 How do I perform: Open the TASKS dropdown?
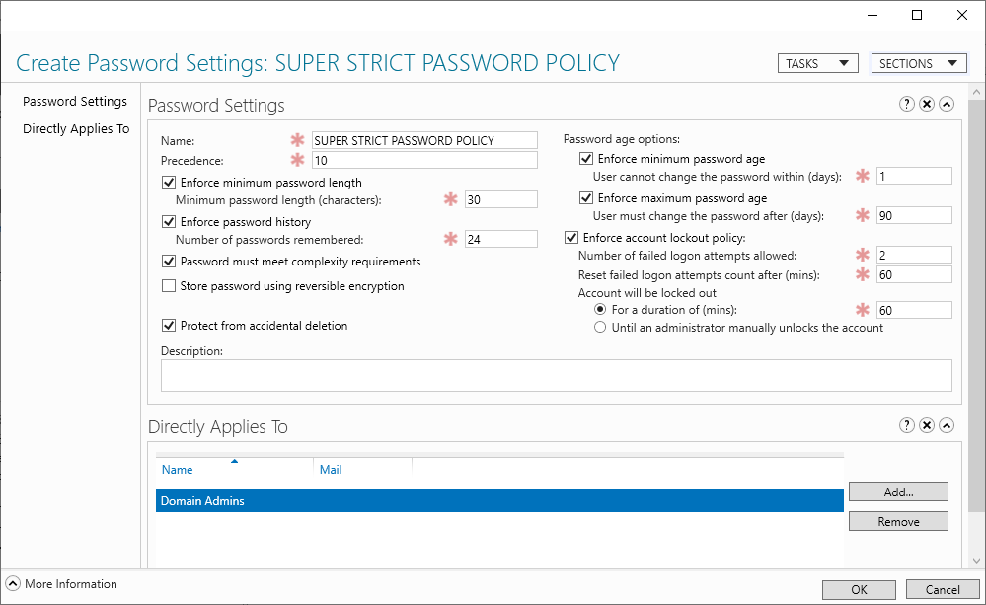(817, 63)
